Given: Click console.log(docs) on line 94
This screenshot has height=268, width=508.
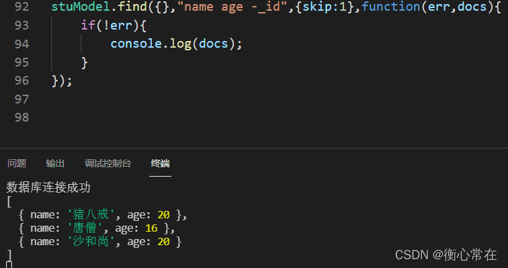Looking at the screenshot, I should pos(176,44).
